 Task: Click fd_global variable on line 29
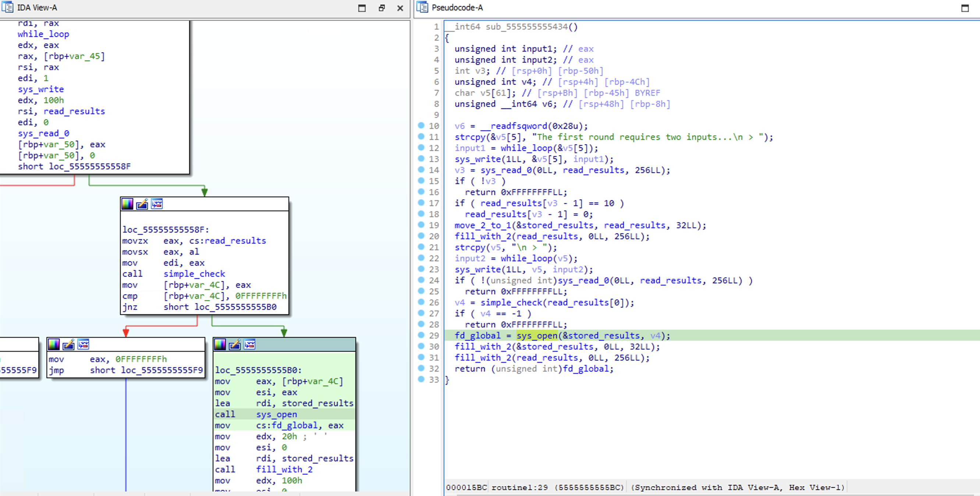tap(477, 336)
